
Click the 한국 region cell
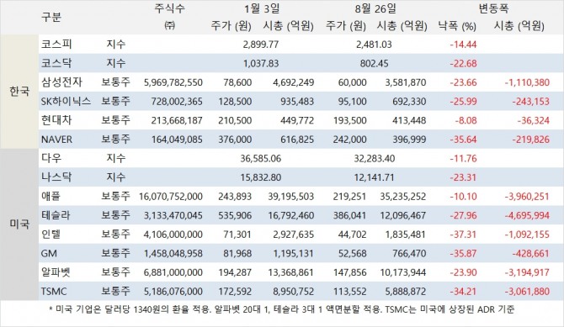click(x=19, y=92)
